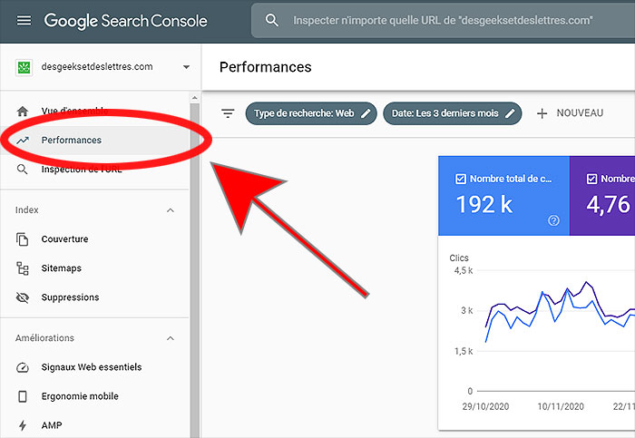This screenshot has height=438, width=635.
Task: Click the Index section heading
Action: click(26, 210)
